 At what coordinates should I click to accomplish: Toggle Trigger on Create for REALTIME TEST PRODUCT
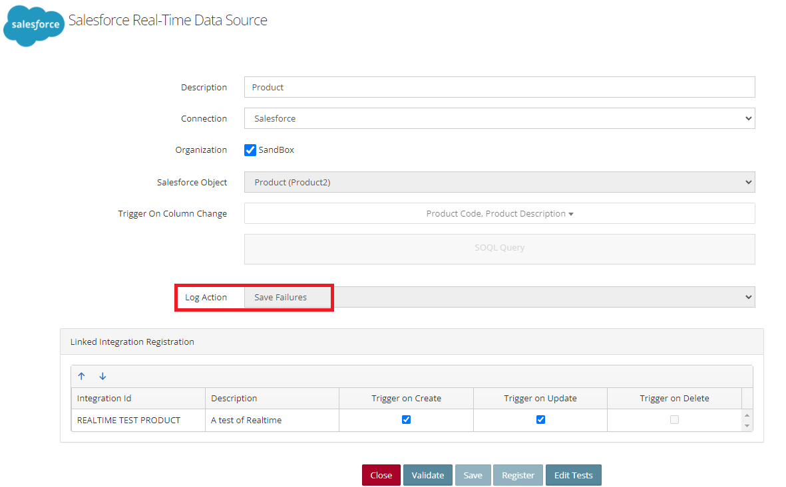point(407,419)
